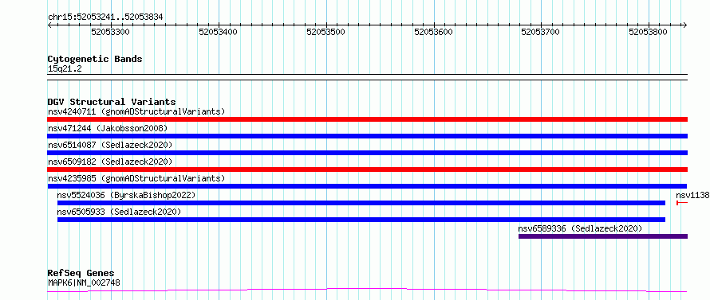Screen dimensions: 710x300
Task: Open nsv6509182 (Sedlazeck2020) label
Action: (110, 162)
